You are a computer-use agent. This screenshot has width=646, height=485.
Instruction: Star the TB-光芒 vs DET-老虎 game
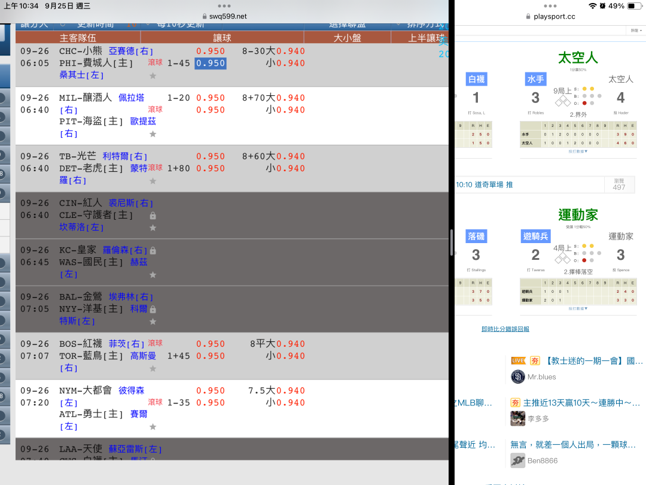click(153, 181)
